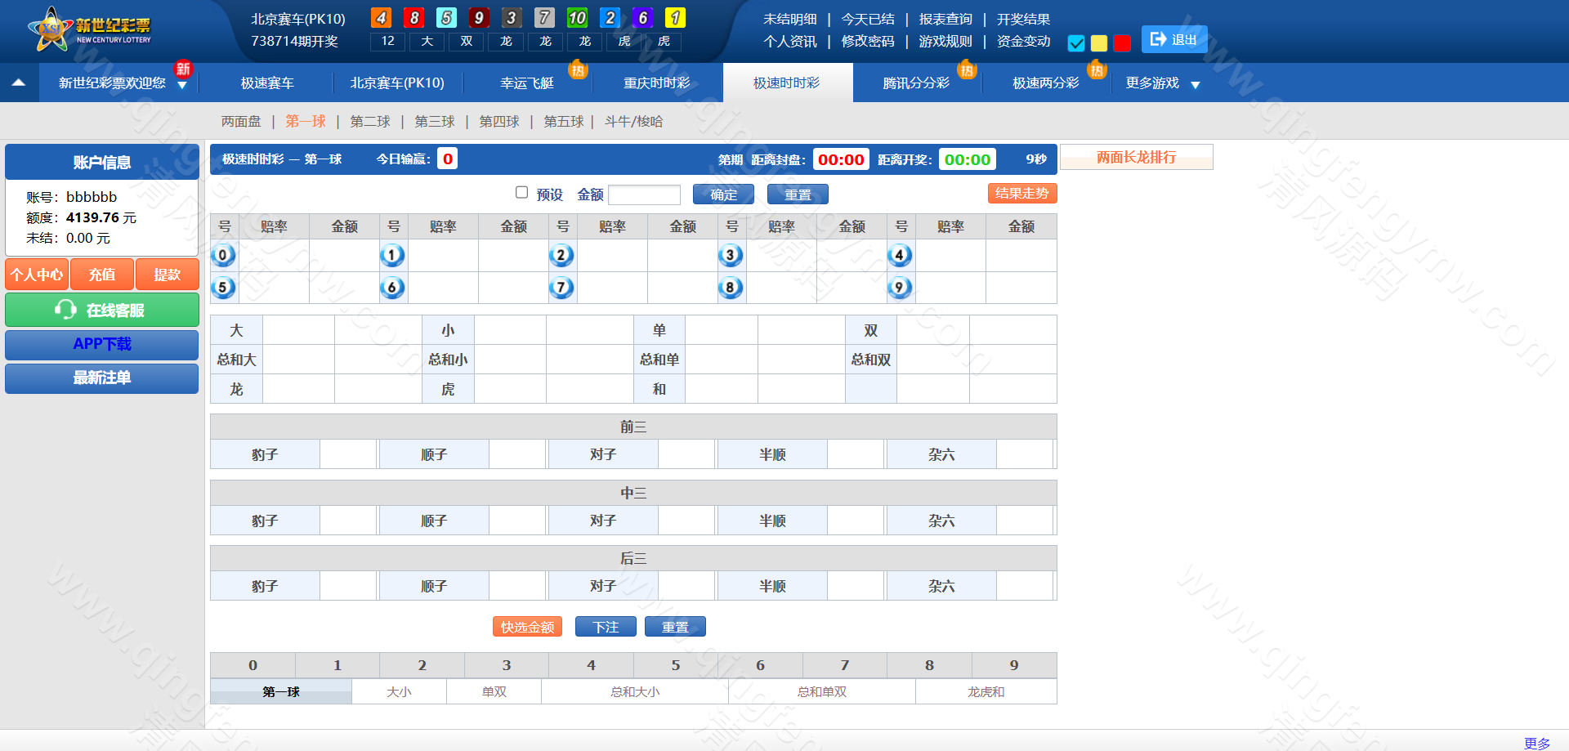1569x751 pixels.
Task: Switch to the 重庆时时彩 tab
Action: click(657, 83)
